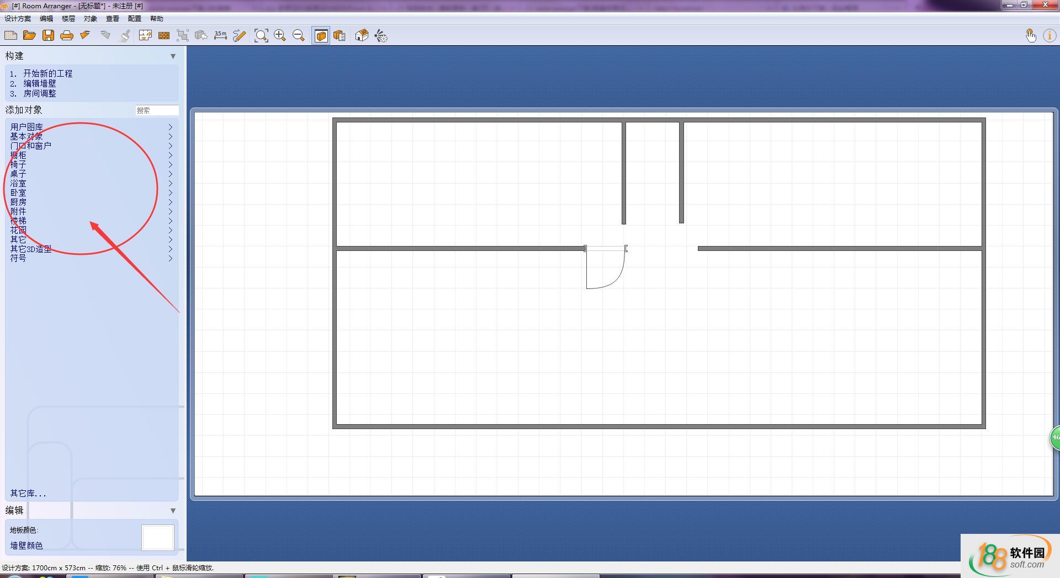Click the 搜索 search field
The width and height of the screenshot is (1060, 578).
(x=157, y=110)
